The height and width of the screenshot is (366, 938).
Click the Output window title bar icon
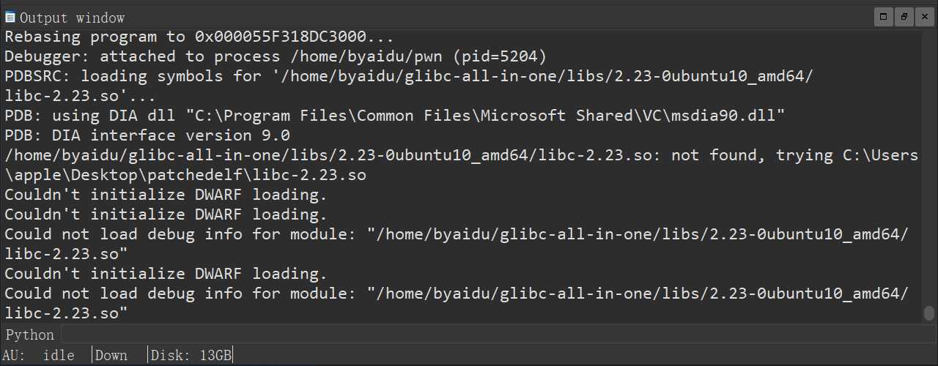[x=10, y=17]
